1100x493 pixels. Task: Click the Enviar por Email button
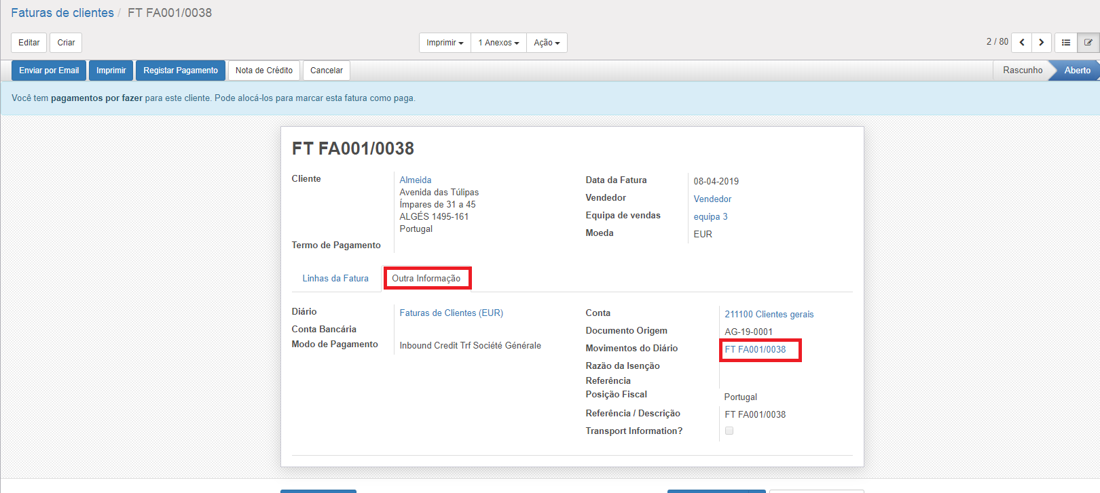[49, 71]
